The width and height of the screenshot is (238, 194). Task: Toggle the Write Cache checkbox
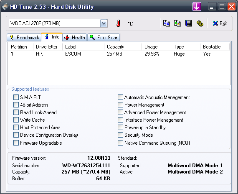click(x=16, y=120)
